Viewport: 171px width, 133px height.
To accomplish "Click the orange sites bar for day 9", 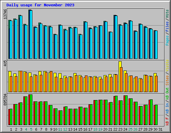I will (51, 81).
